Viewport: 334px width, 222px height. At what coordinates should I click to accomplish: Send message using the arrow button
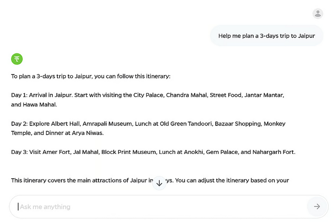(x=317, y=207)
